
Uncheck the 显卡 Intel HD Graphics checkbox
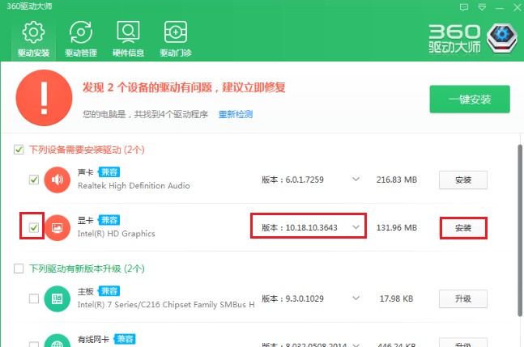[x=34, y=227]
